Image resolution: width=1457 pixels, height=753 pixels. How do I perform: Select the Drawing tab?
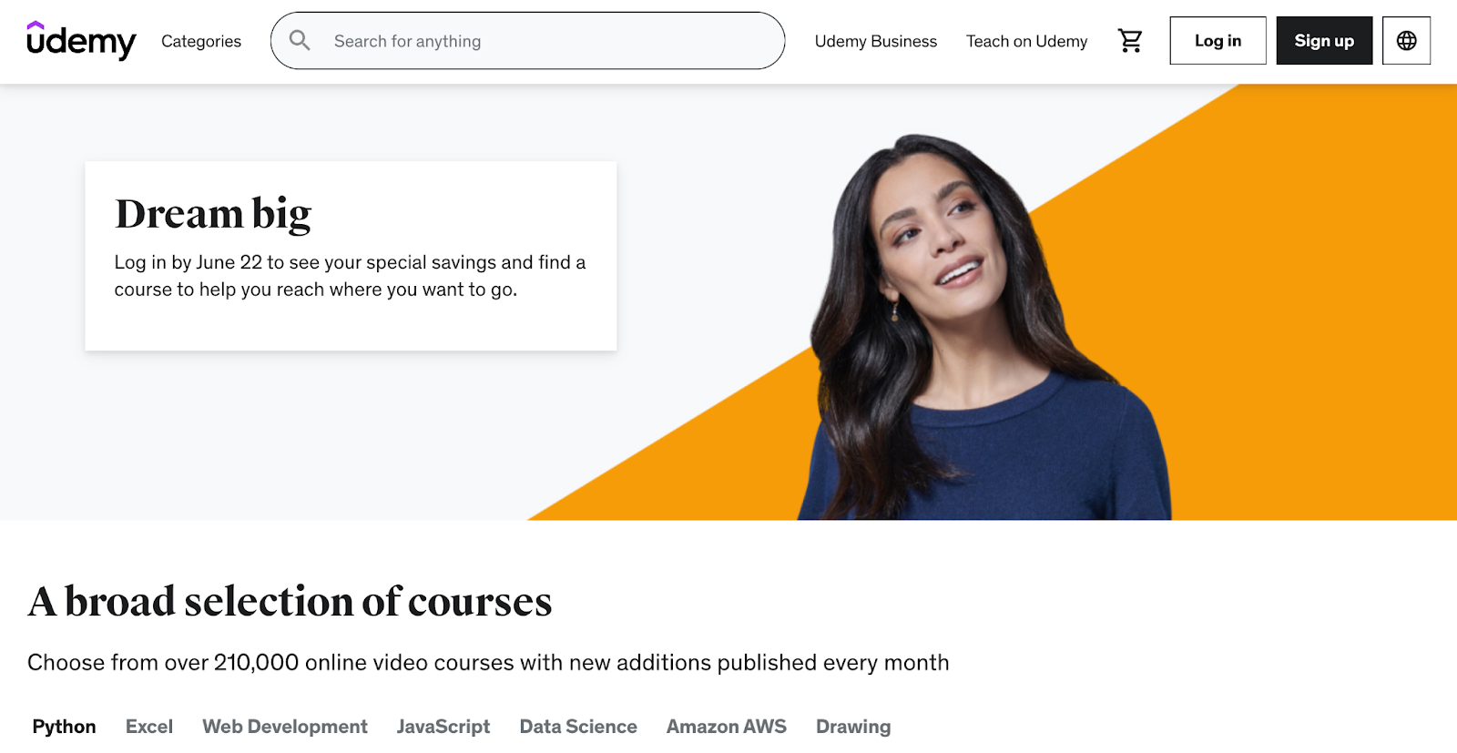click(x=853, y=727)
